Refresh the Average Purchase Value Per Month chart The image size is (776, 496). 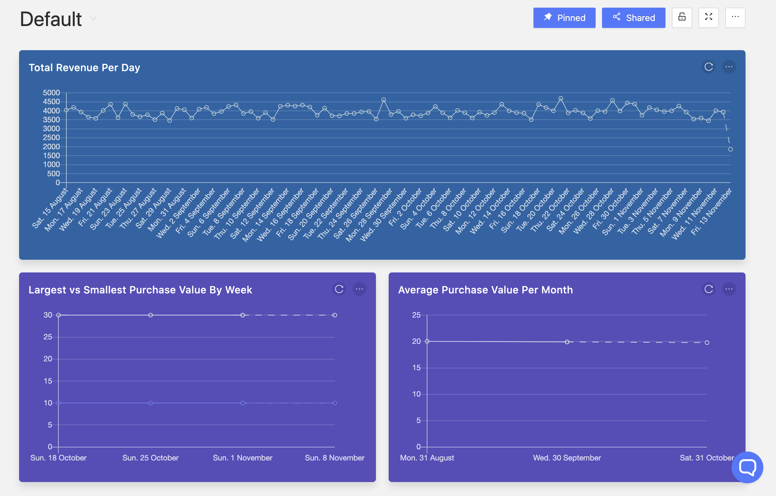(709, 289)
